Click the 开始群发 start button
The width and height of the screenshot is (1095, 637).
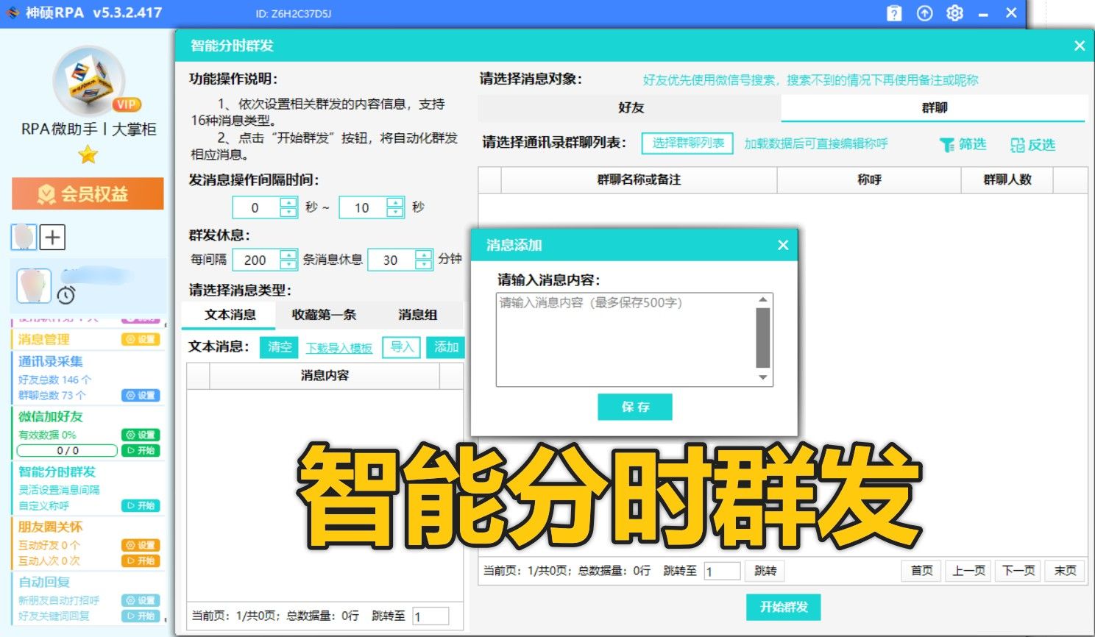pos(785,607)
